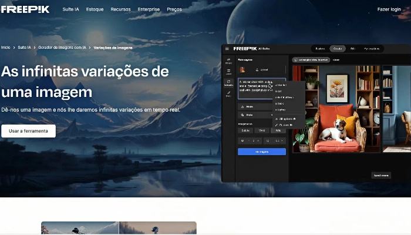Screen dimensions: 411x235
Task: Go to the Preços page
Action: click(174, 9)
